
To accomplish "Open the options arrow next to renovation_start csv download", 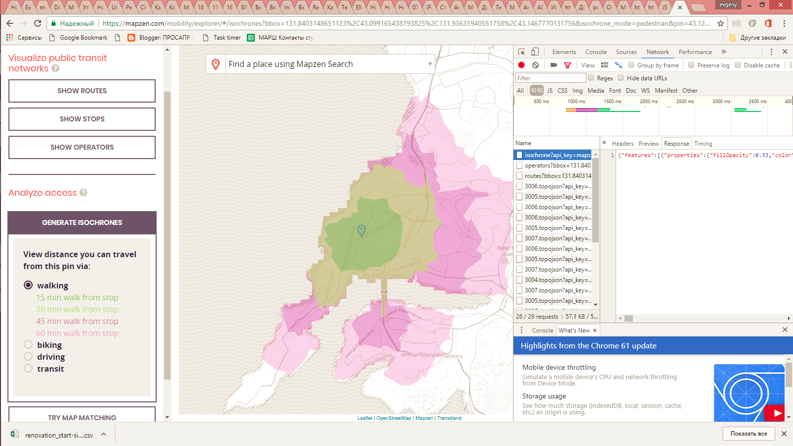I will 104,435.
